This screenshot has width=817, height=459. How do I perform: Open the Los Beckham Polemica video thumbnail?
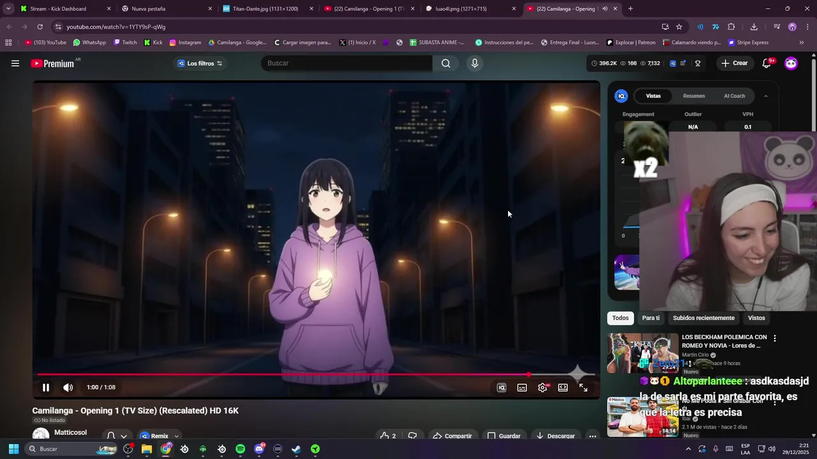[642, 353]
